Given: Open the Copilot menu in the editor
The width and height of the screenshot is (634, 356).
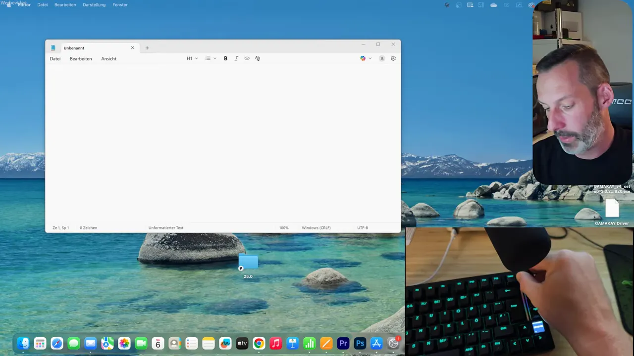Looking at the screenshot, I should [366, 58].
